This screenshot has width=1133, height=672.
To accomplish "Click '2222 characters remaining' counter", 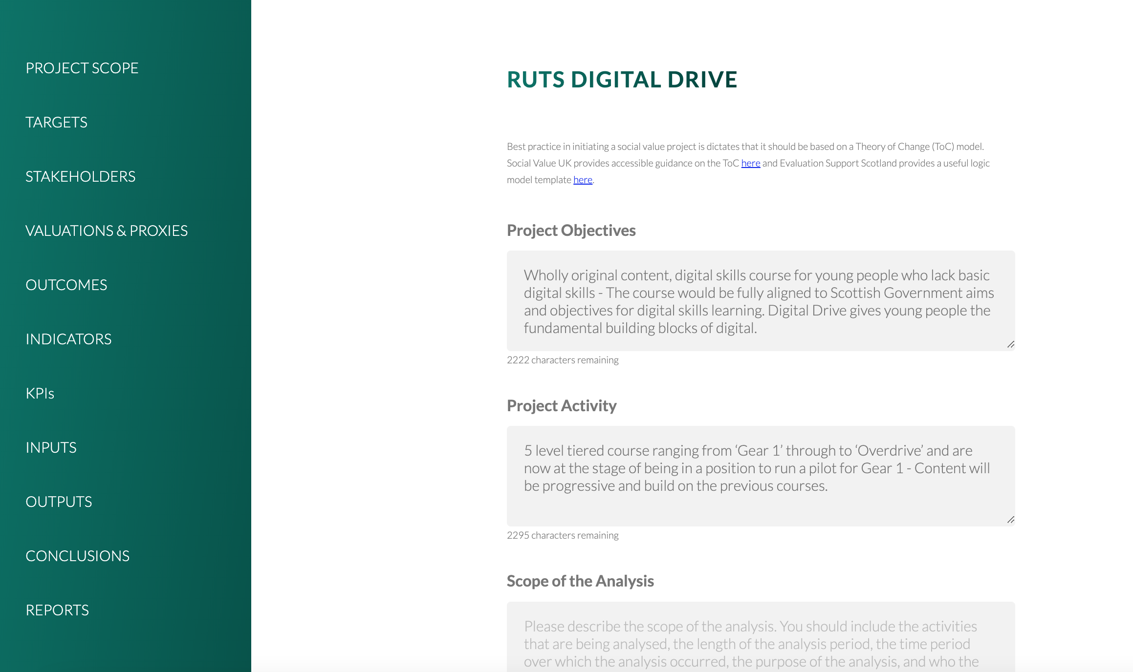I will tap(563, 360).
